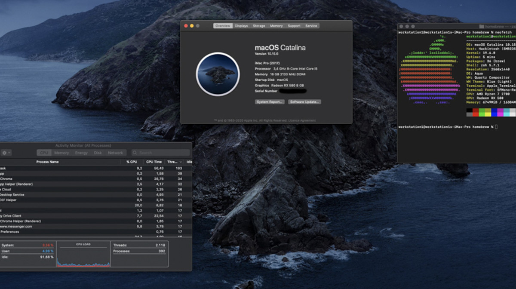This screenshot has height=289, width=516.
Task: Click the System 3,36 % value
Action: click(48, 245)
